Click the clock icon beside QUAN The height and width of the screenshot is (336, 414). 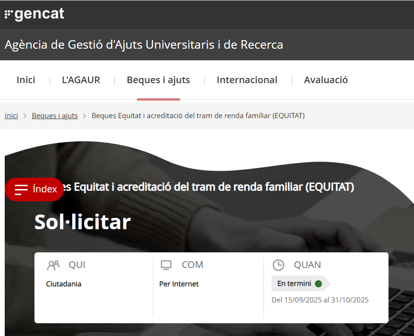[x=279, y=265]
